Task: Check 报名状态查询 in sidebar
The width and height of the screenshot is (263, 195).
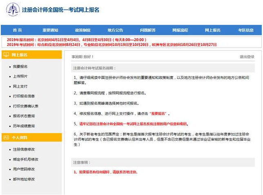Action: [24, 116]
